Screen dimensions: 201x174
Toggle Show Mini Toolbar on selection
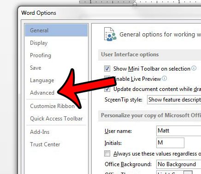[107, 68]
